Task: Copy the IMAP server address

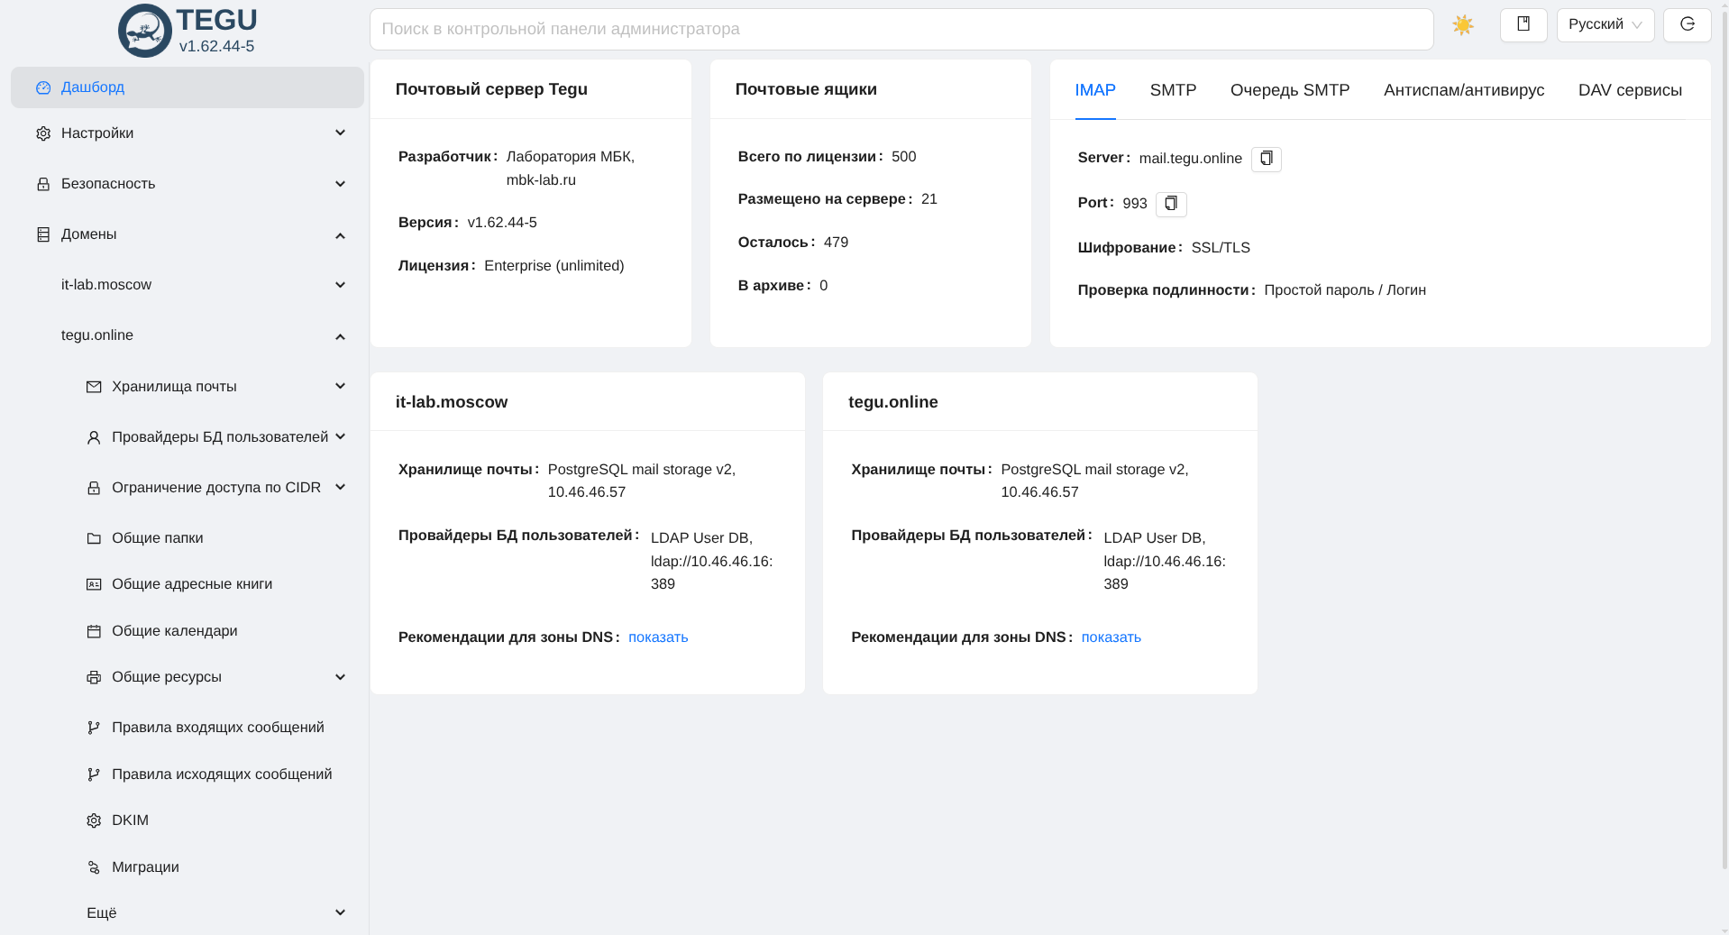Action: point(1266,159)
